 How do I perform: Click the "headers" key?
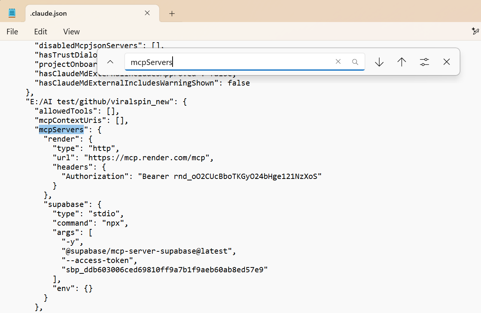(73, 167)
